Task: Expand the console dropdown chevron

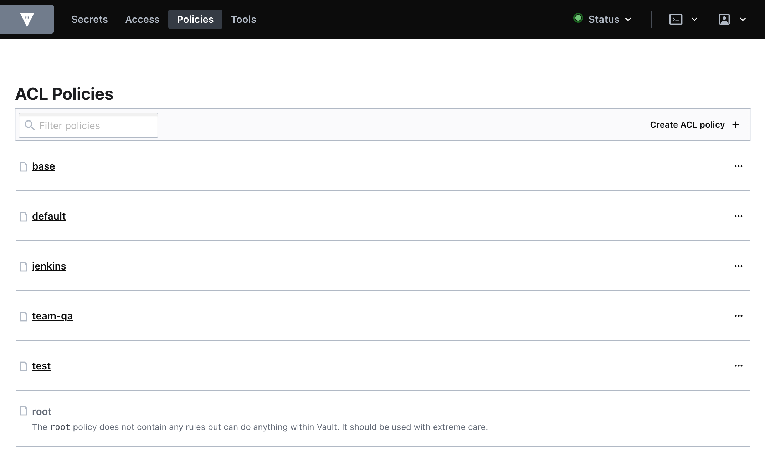Action: 694,20
